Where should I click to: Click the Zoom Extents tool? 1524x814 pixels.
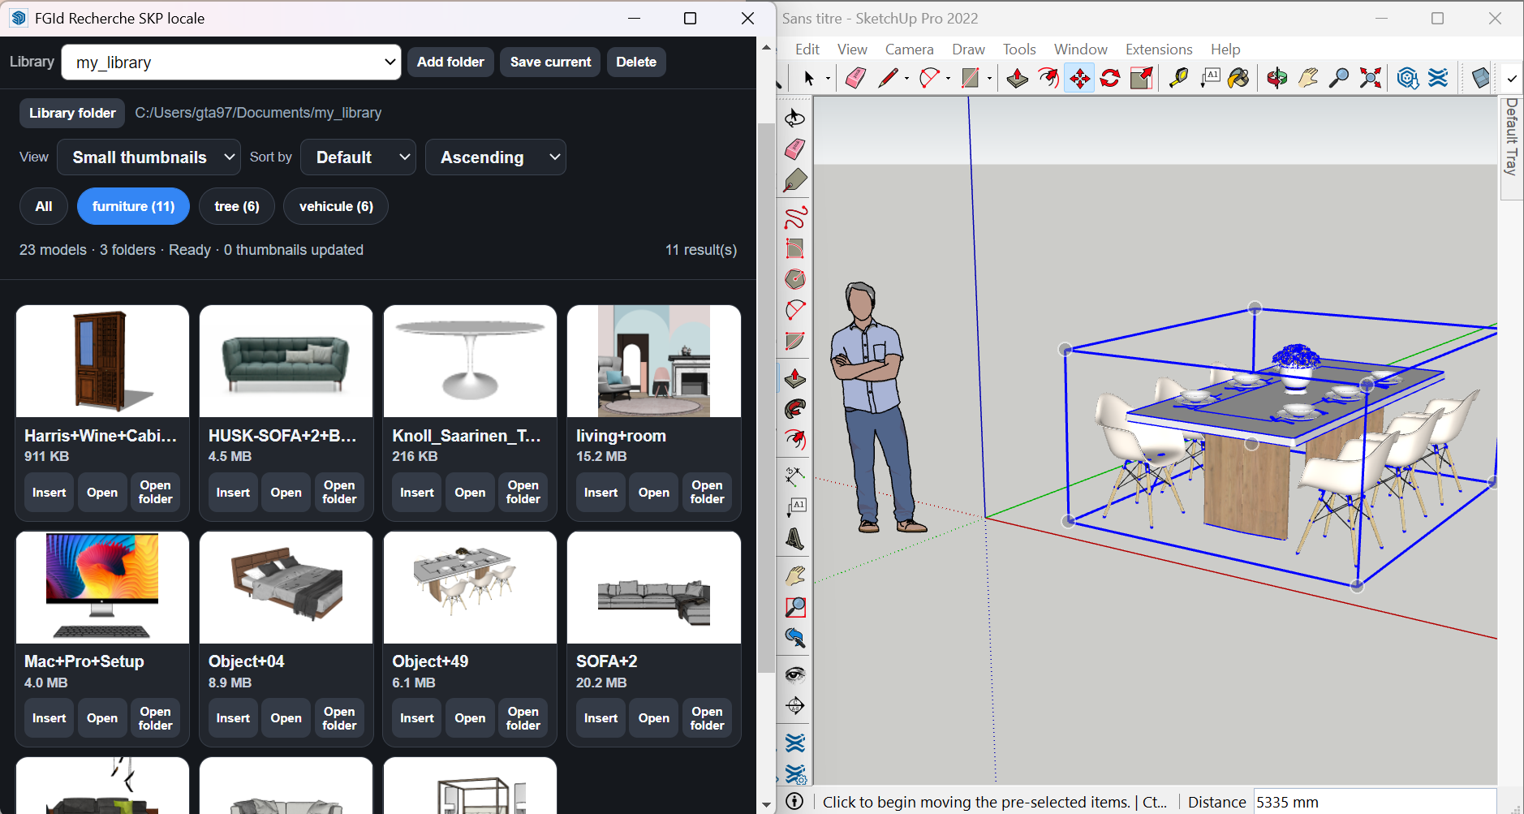click(x=1371, y=78)
